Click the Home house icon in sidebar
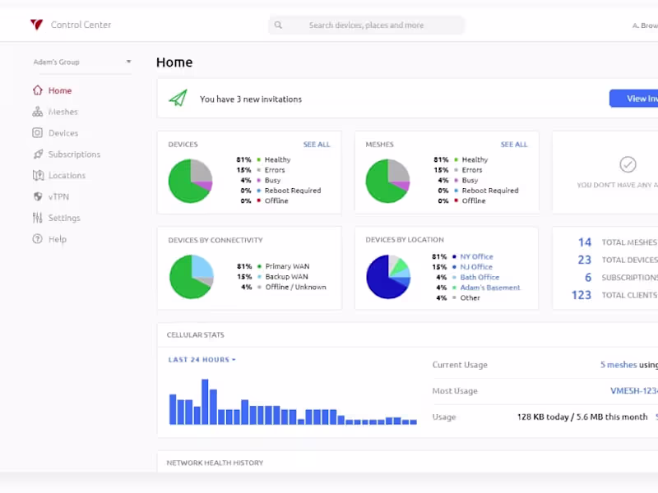The image size is (658, 493). click(37, 90)
